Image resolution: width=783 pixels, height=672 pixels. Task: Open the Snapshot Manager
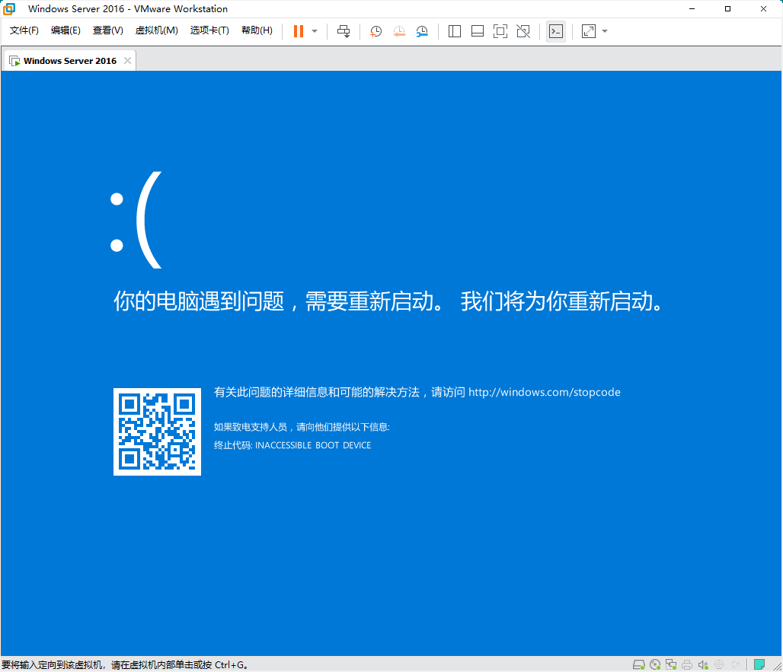(x=422, y=31)
